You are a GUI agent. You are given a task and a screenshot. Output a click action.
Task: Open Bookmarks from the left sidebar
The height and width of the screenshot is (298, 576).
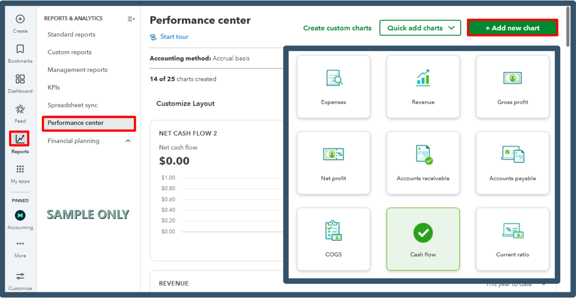point(20,49)
